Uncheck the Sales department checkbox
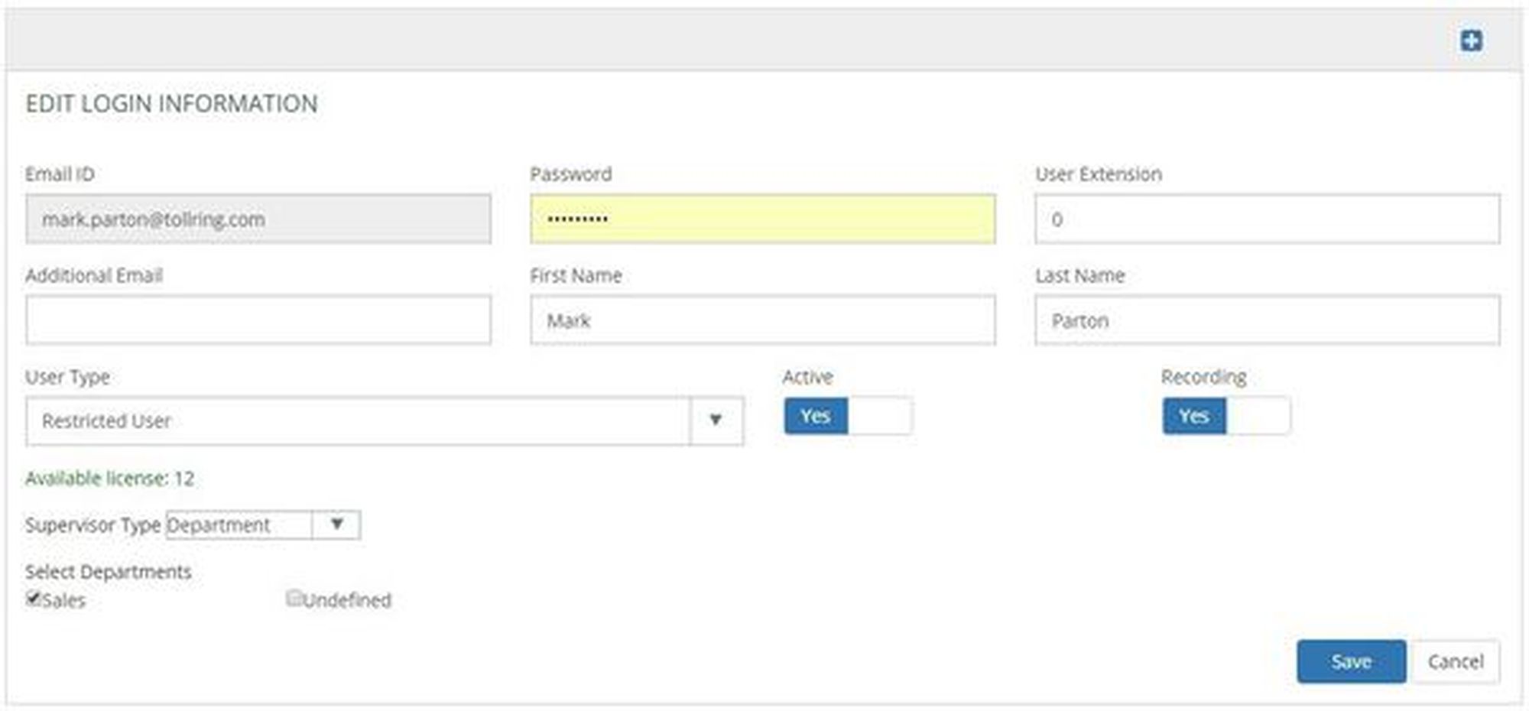The image size is (1529, 711). click(33, 598)
